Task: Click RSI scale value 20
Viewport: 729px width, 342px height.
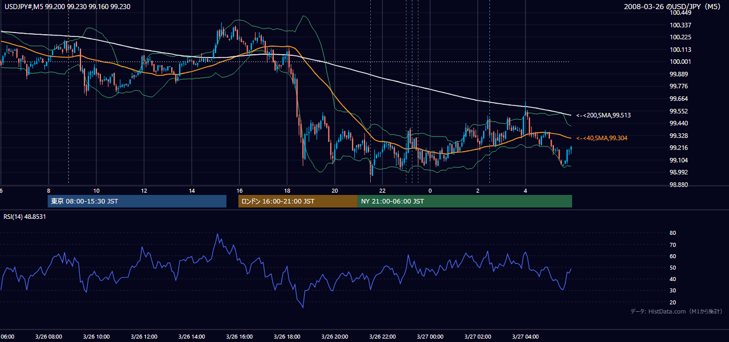Action: tap(673, 302)
